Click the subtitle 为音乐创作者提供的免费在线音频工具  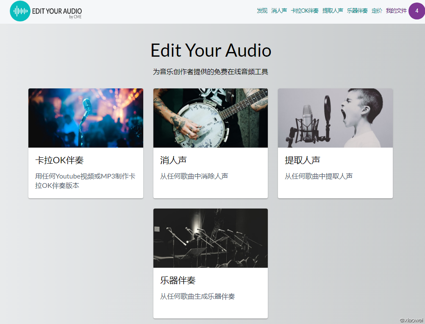(x=210, y=72)
